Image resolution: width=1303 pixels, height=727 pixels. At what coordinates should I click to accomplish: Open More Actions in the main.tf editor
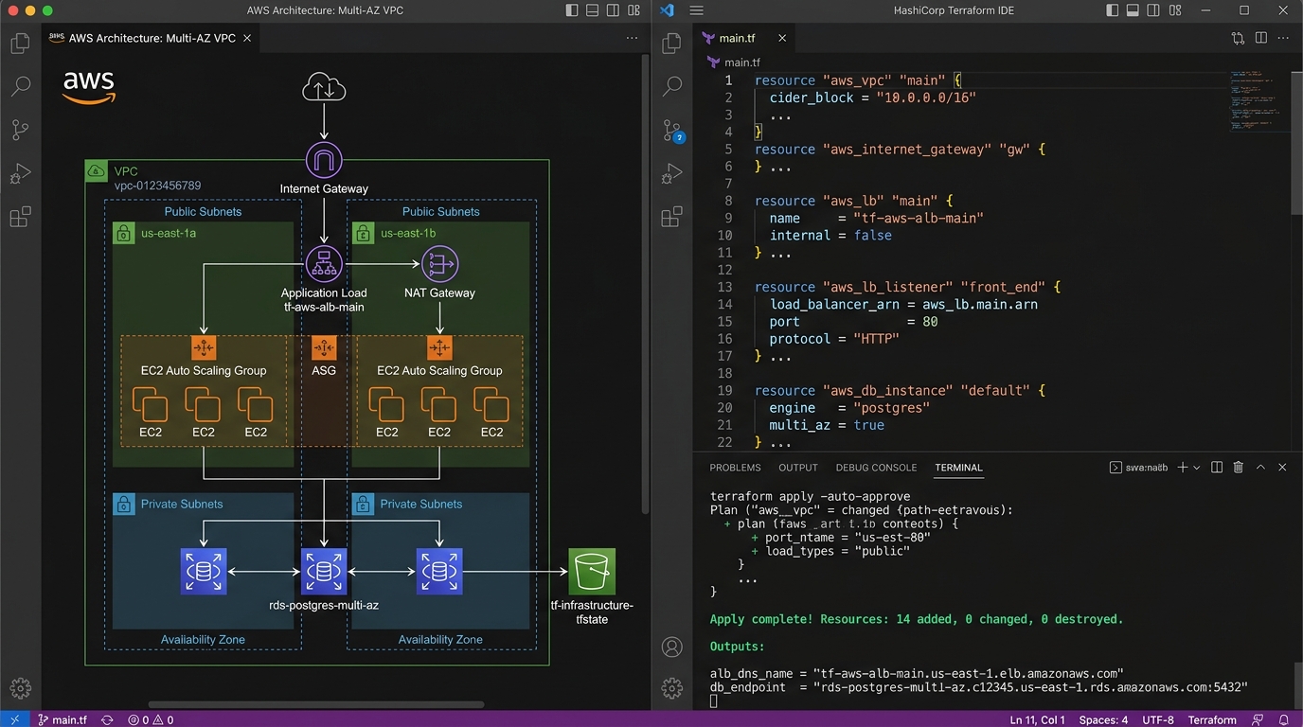pos(1284,38)
